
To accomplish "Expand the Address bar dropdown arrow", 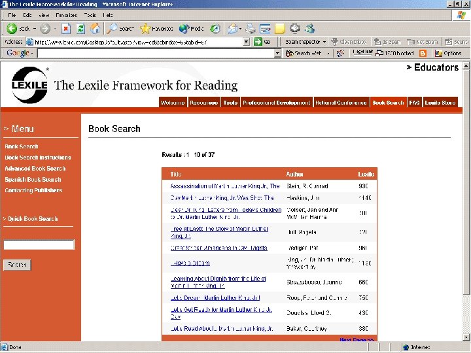I will pos(247,42).
